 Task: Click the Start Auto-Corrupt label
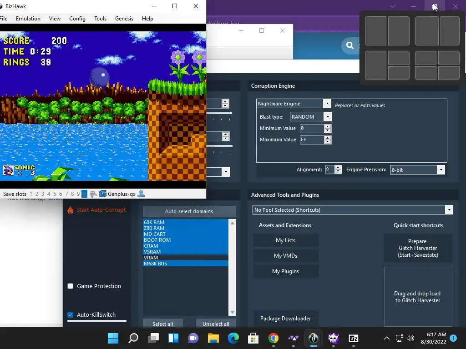101,210
